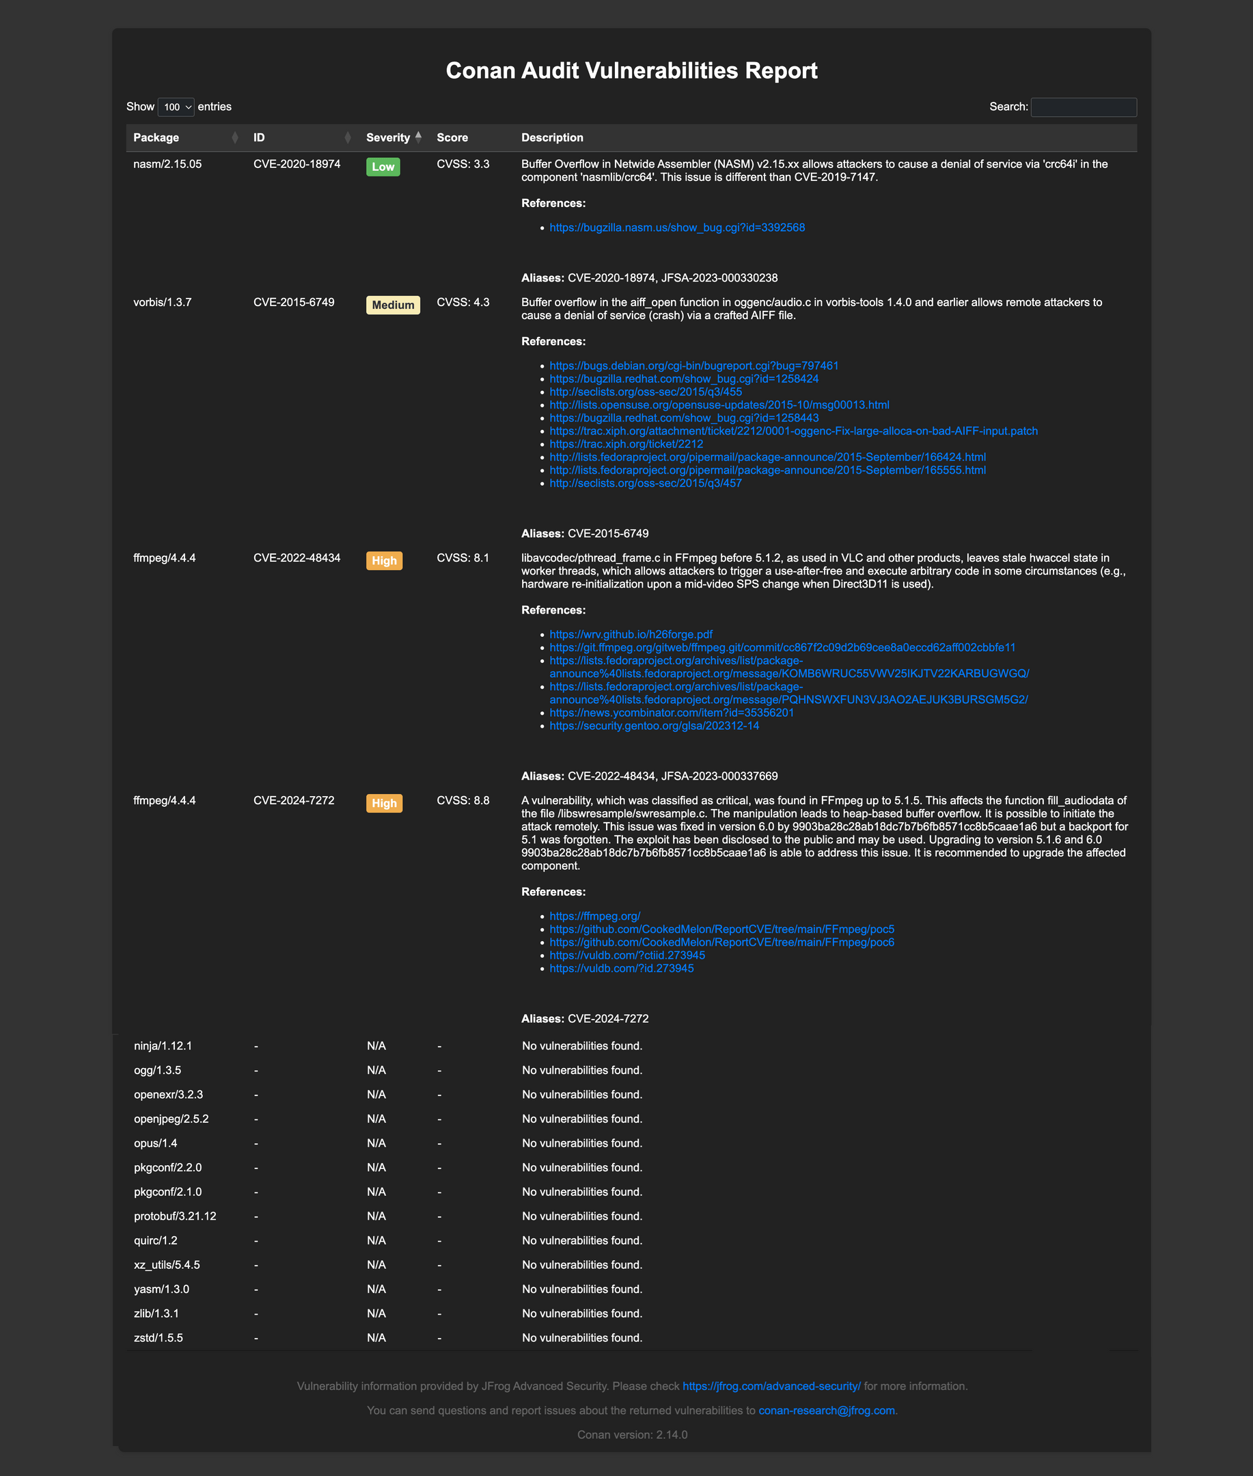This screenshot has width=1253, height=1476.
Task: Click the CVSS: 3.3 score cell
Action: click(463, 164)
